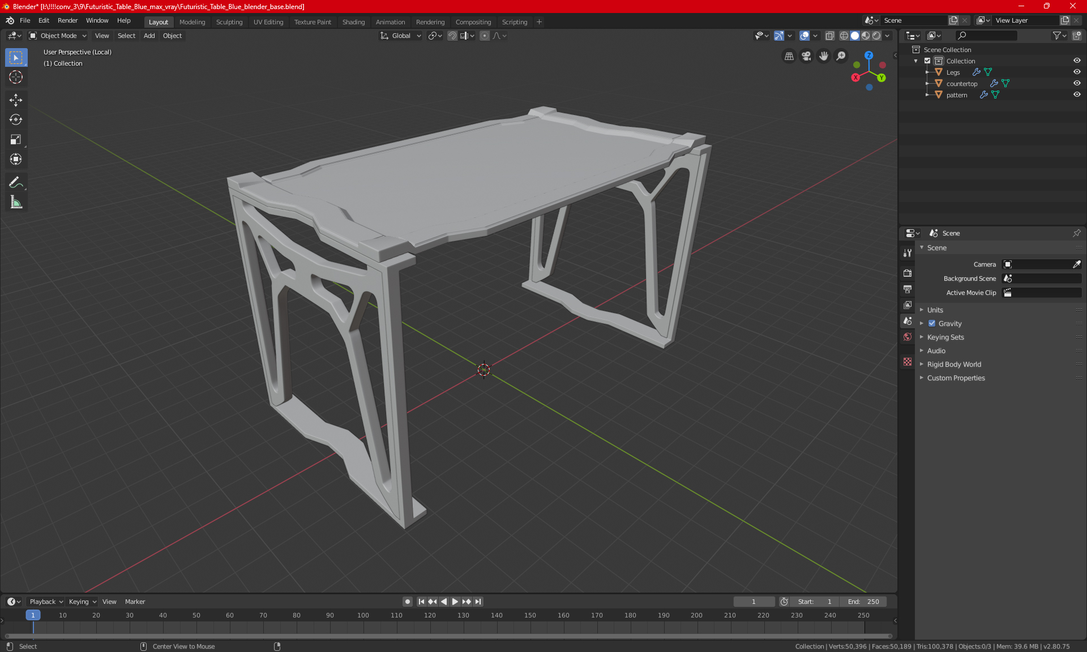Screen dimensions: 1087x652
Task: Play the animation forward
Action: (x=455, y=602)
